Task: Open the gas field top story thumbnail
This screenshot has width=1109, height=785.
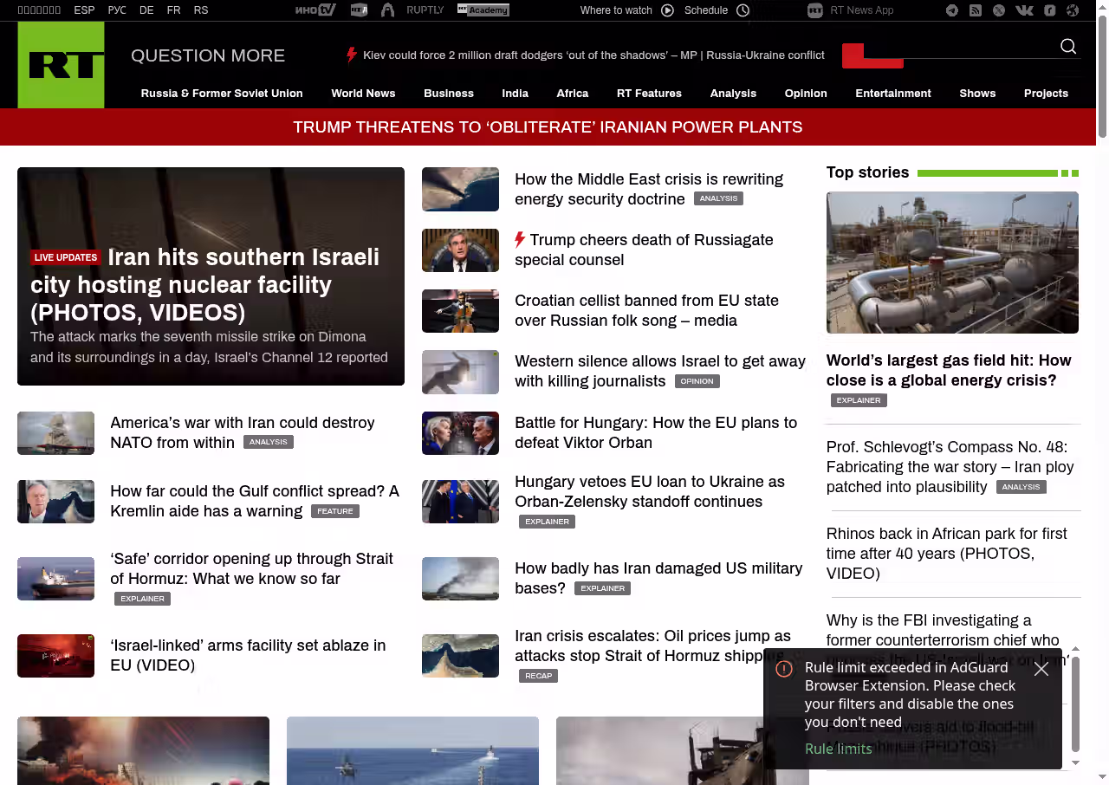Action: [952, 263]
